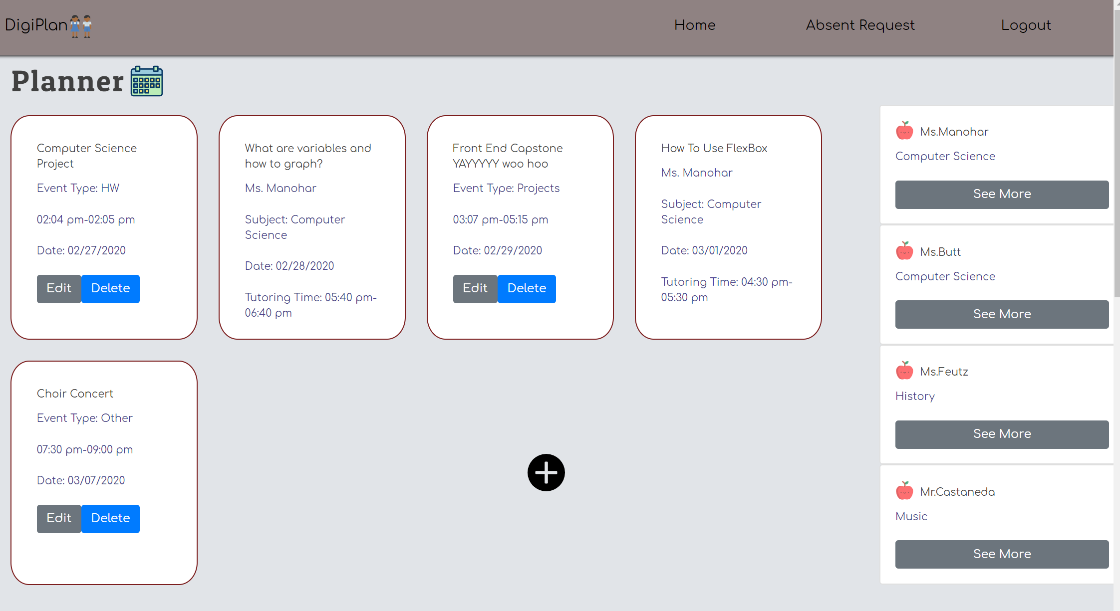Open the Home navigation item
Viewport: 1120px width, 611px height.
click(695, 25)
